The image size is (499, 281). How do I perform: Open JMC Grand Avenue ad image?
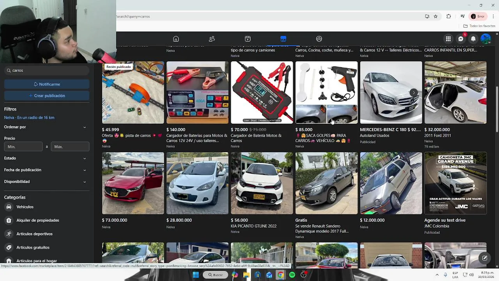(x=455, y=183)
